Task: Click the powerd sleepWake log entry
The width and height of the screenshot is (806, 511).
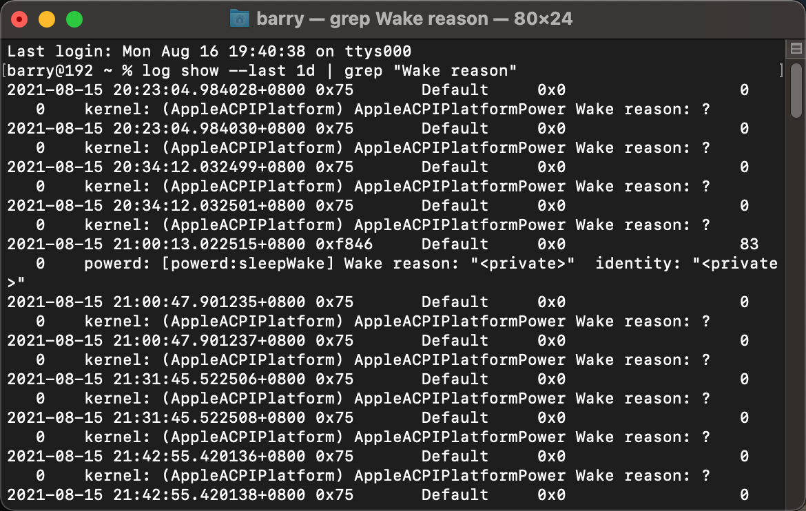Action: [276, 263]
